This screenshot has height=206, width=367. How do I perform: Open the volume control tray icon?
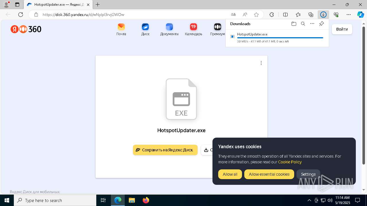[330, 200]
